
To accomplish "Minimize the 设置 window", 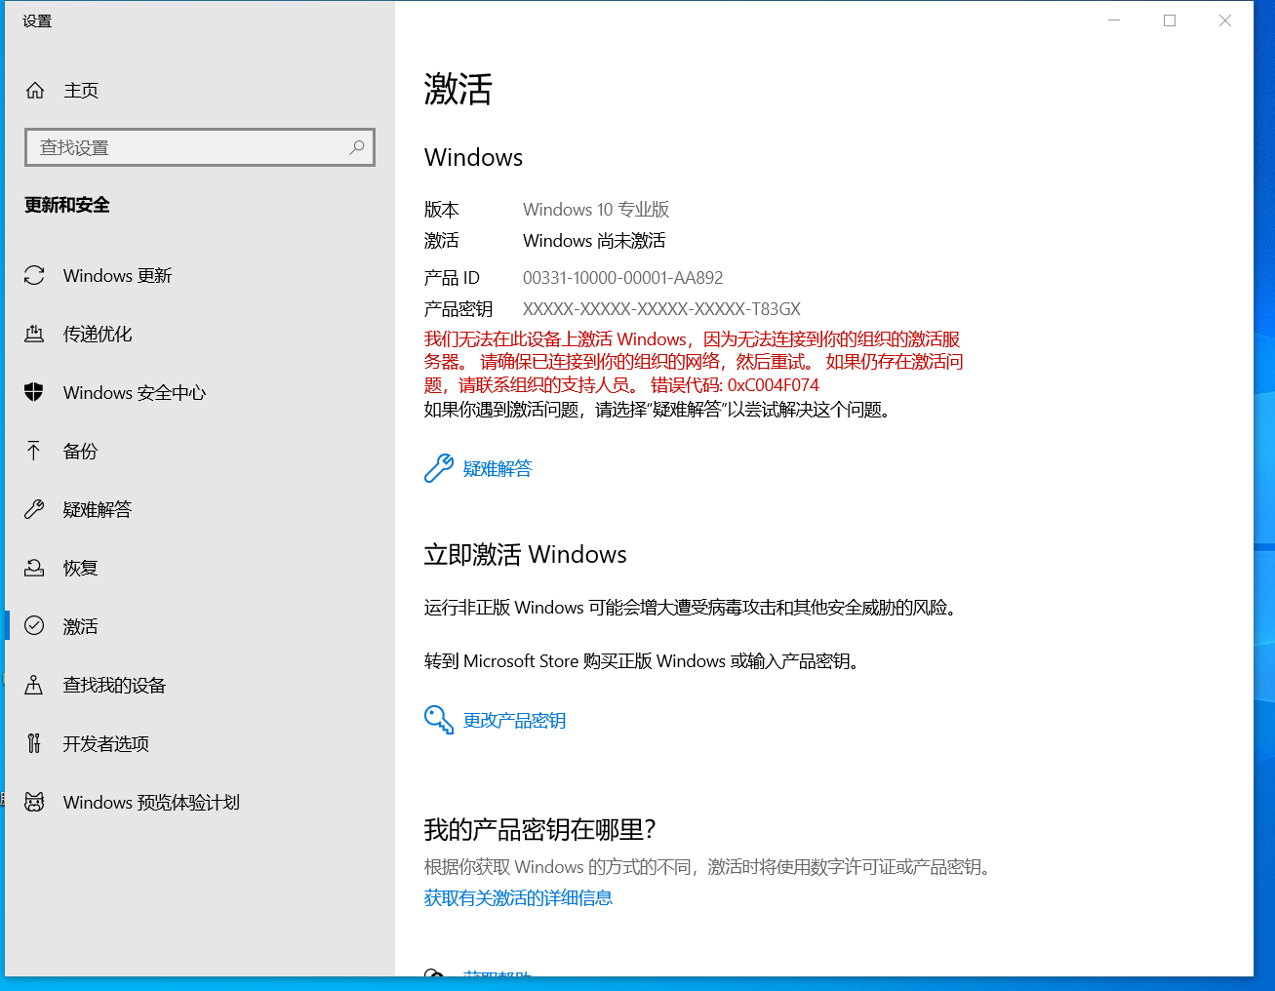I will click(1114, 20).
